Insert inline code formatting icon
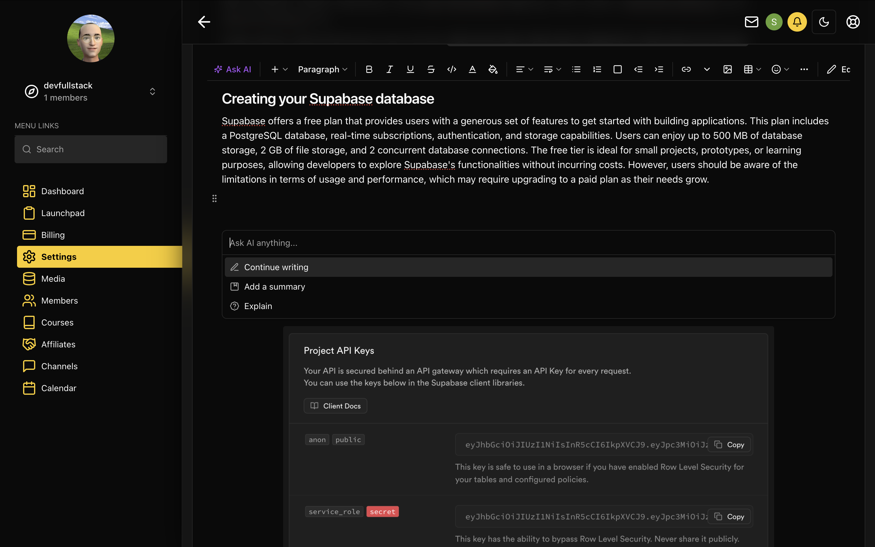The width and height of the screenshot is (875, 547). tap(451, 70)
